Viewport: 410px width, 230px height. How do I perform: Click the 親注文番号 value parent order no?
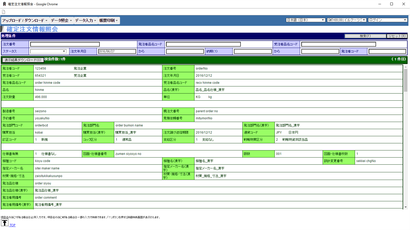pos(207,111)
